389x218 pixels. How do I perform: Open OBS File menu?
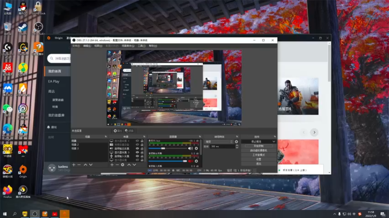point(76,46)
